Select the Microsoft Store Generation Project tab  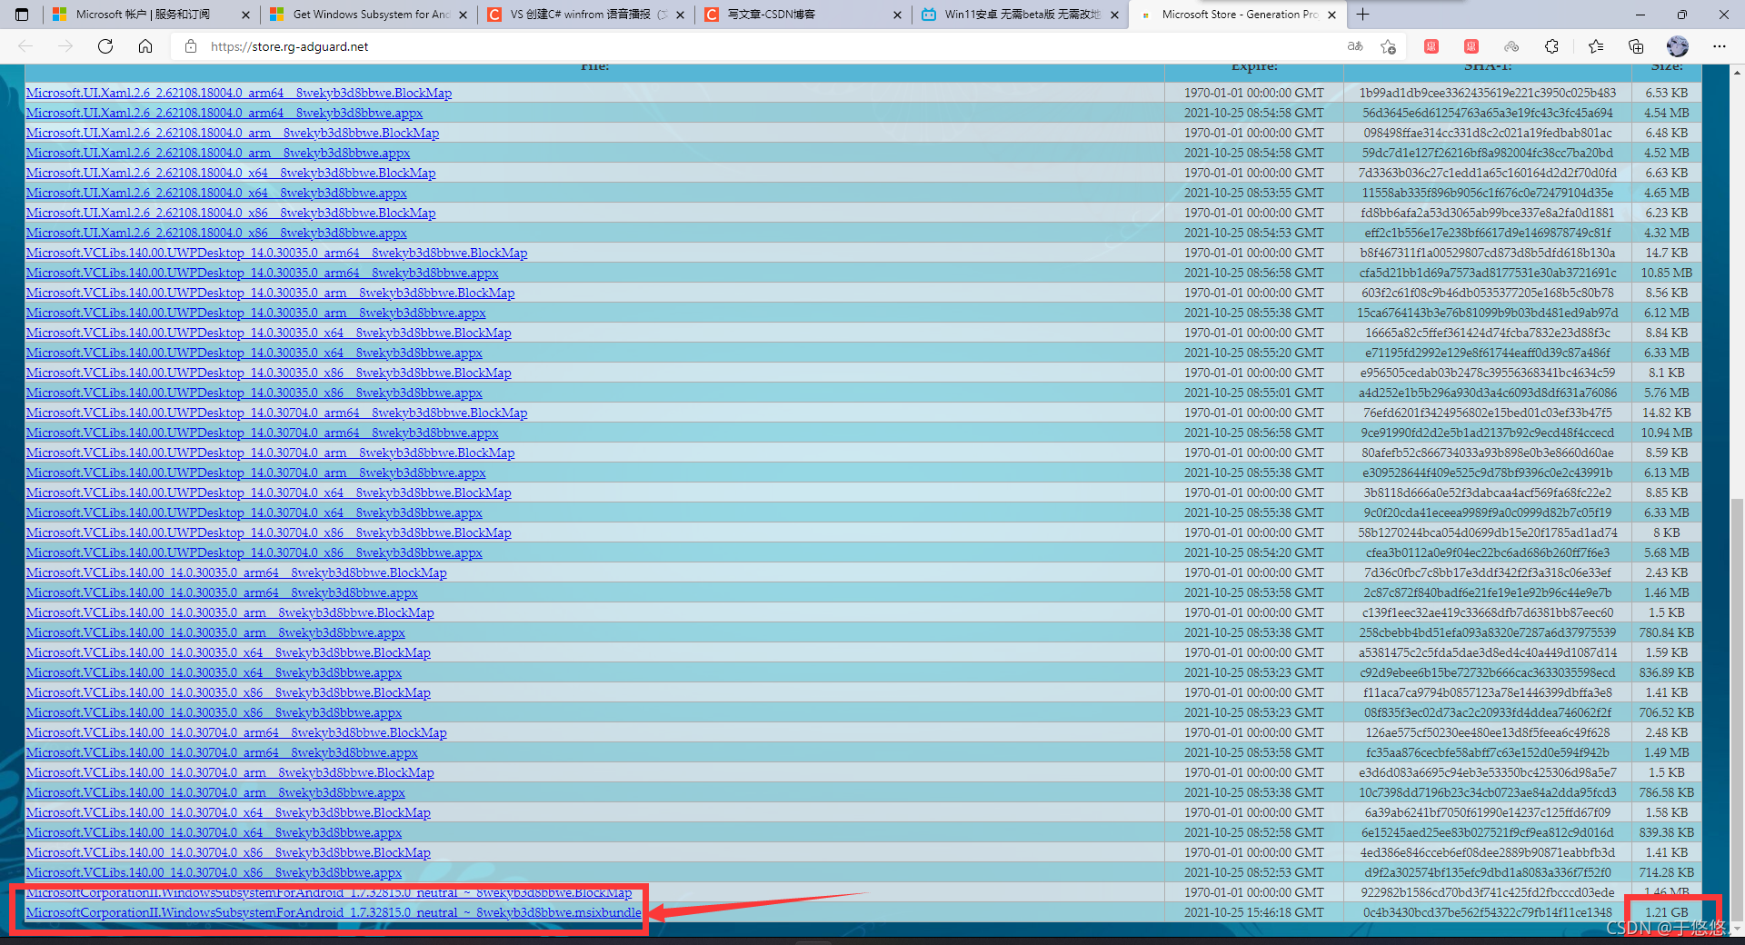click(x=1240, y=15)
